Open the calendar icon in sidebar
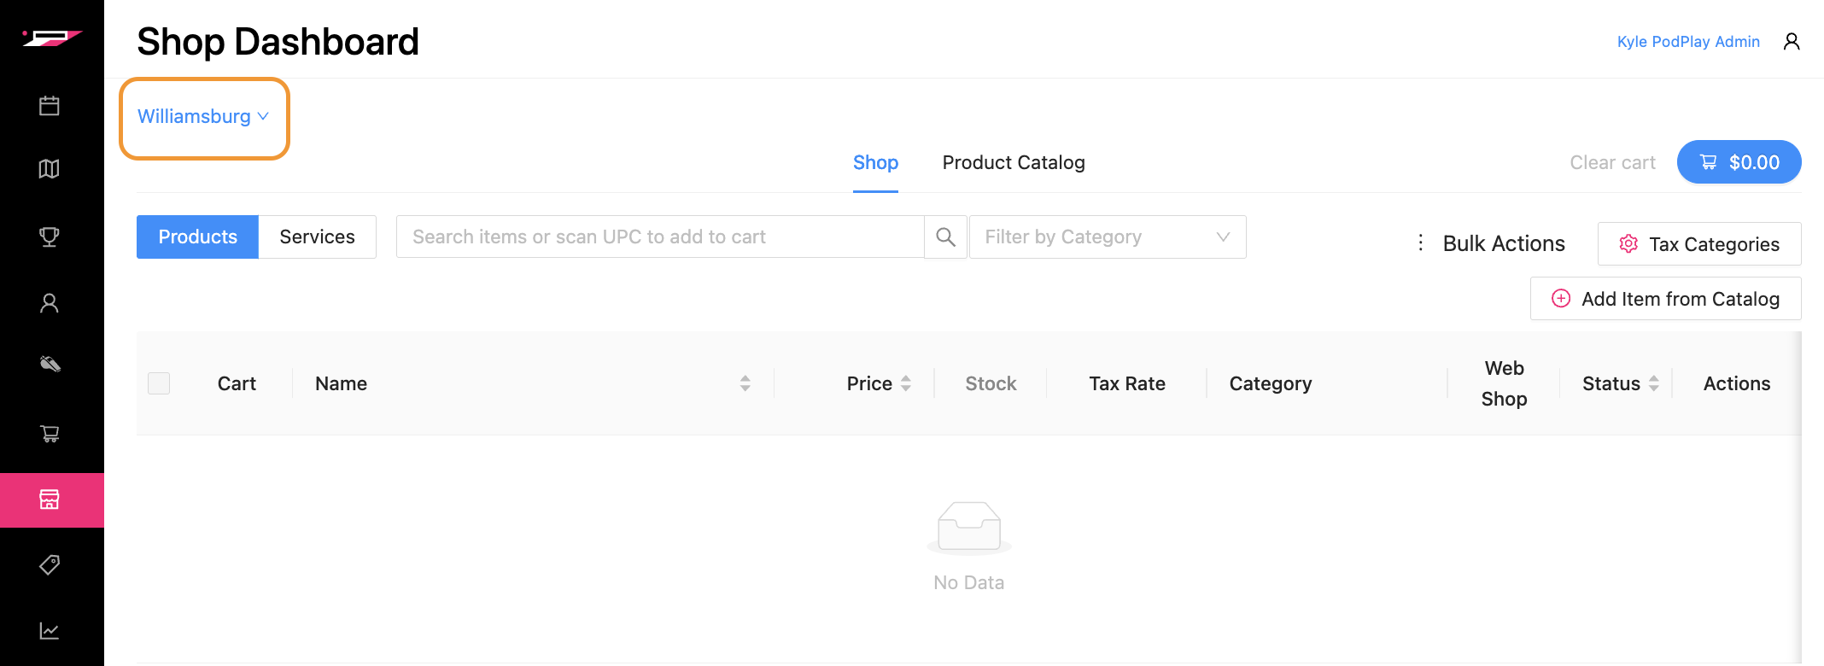Image resolution: width=1824 pixels, height=666 pixels. click(50, 106)
